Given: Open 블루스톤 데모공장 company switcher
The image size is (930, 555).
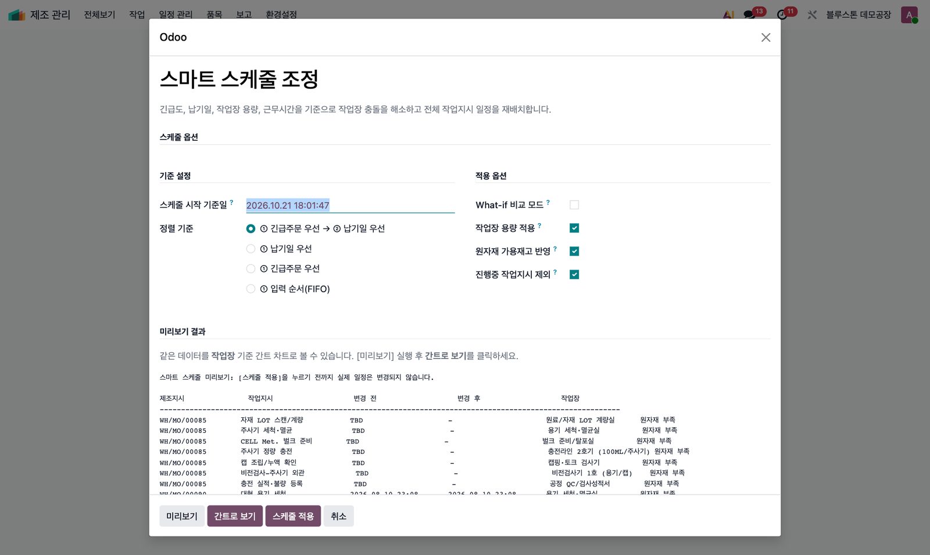Looking at the screenshot, I should click(859, 15).
